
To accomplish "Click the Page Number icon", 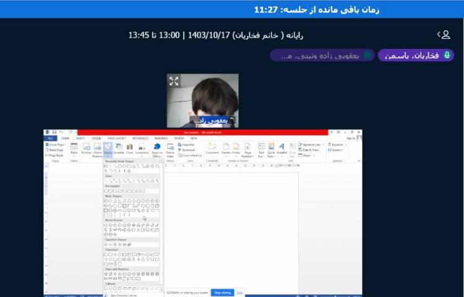I will tap(247, 150).
